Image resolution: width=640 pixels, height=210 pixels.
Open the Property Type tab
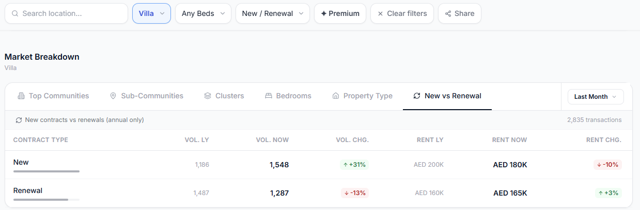[x=362, y=96]
